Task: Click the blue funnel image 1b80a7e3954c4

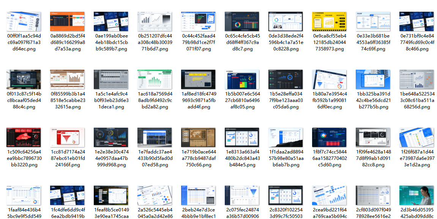Action: (x=329, y=79)
